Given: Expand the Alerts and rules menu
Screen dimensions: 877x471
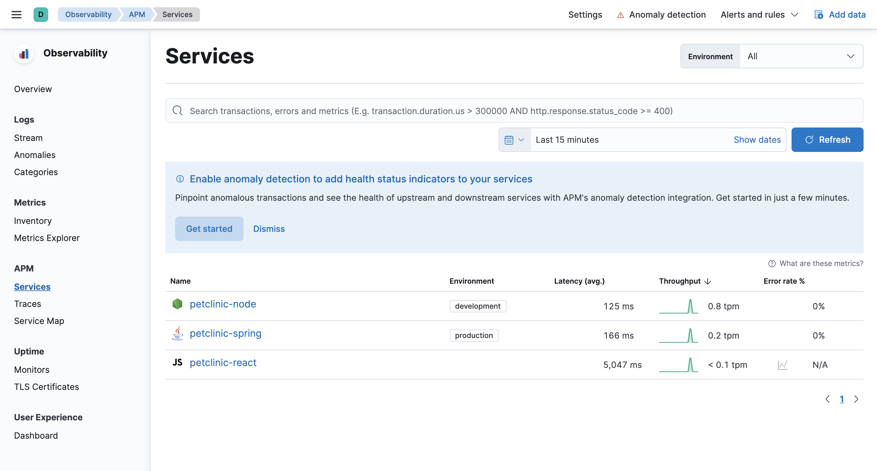Looking at the screenshot, I should tap(759, 15).
